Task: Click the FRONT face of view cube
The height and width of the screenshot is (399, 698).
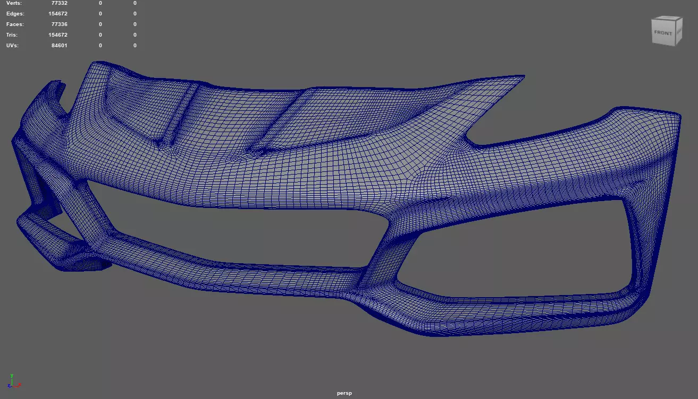Action: (663, 33)
